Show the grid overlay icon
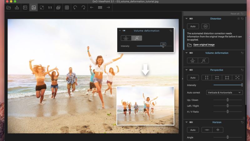This screenshot has height=141, width=250. [67, 8]
